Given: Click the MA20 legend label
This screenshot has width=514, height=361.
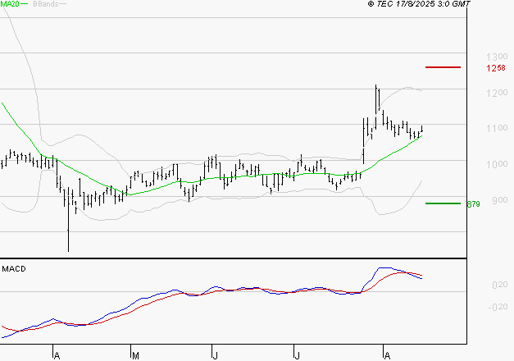Looking at the screenshot, I should click(x=11, y=4).
